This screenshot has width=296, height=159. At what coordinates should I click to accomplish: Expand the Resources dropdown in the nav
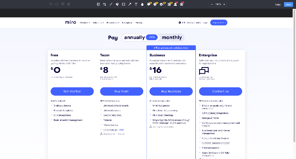(x=113, y=23)
